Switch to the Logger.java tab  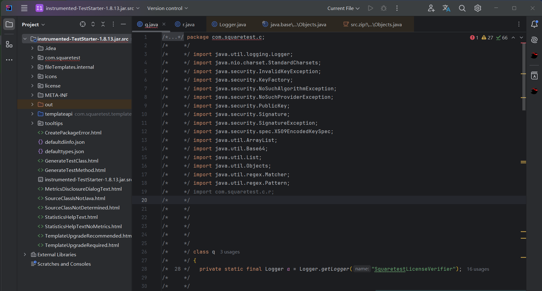(x=229, y=24)
